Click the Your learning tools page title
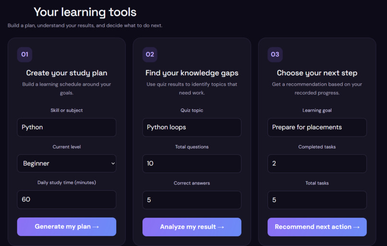Screen dimensions: 387x246 coord(85,12)
